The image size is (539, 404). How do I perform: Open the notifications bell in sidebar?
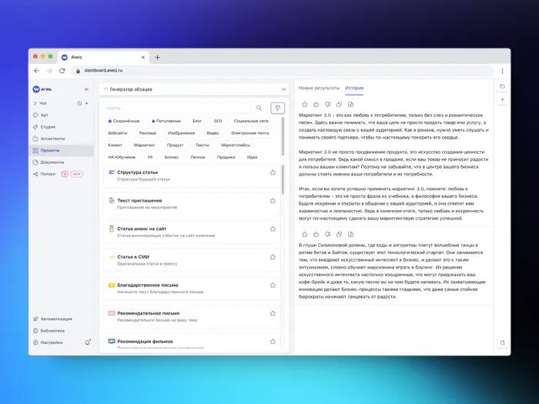pos(87,342)
